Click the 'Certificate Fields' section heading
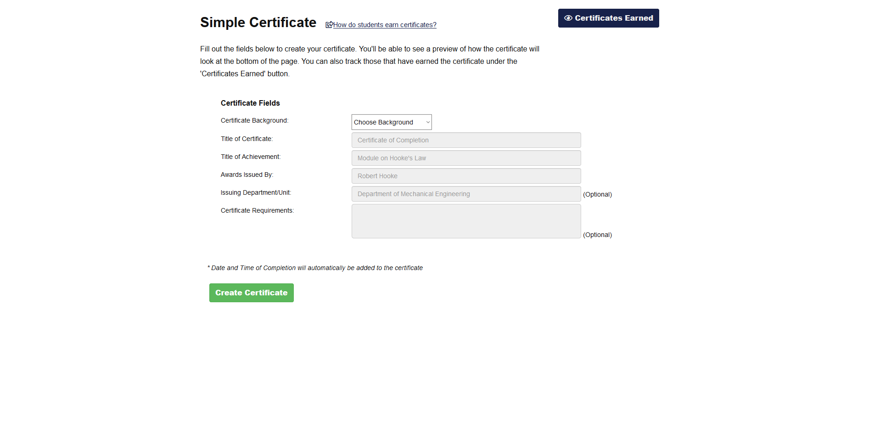880x429 pixels. click(x=250, y=103)
